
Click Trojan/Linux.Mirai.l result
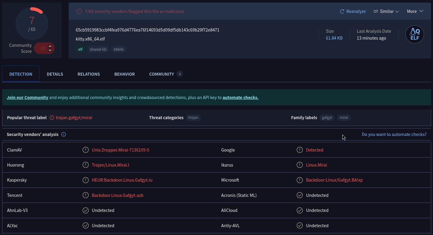click(111, 165)
